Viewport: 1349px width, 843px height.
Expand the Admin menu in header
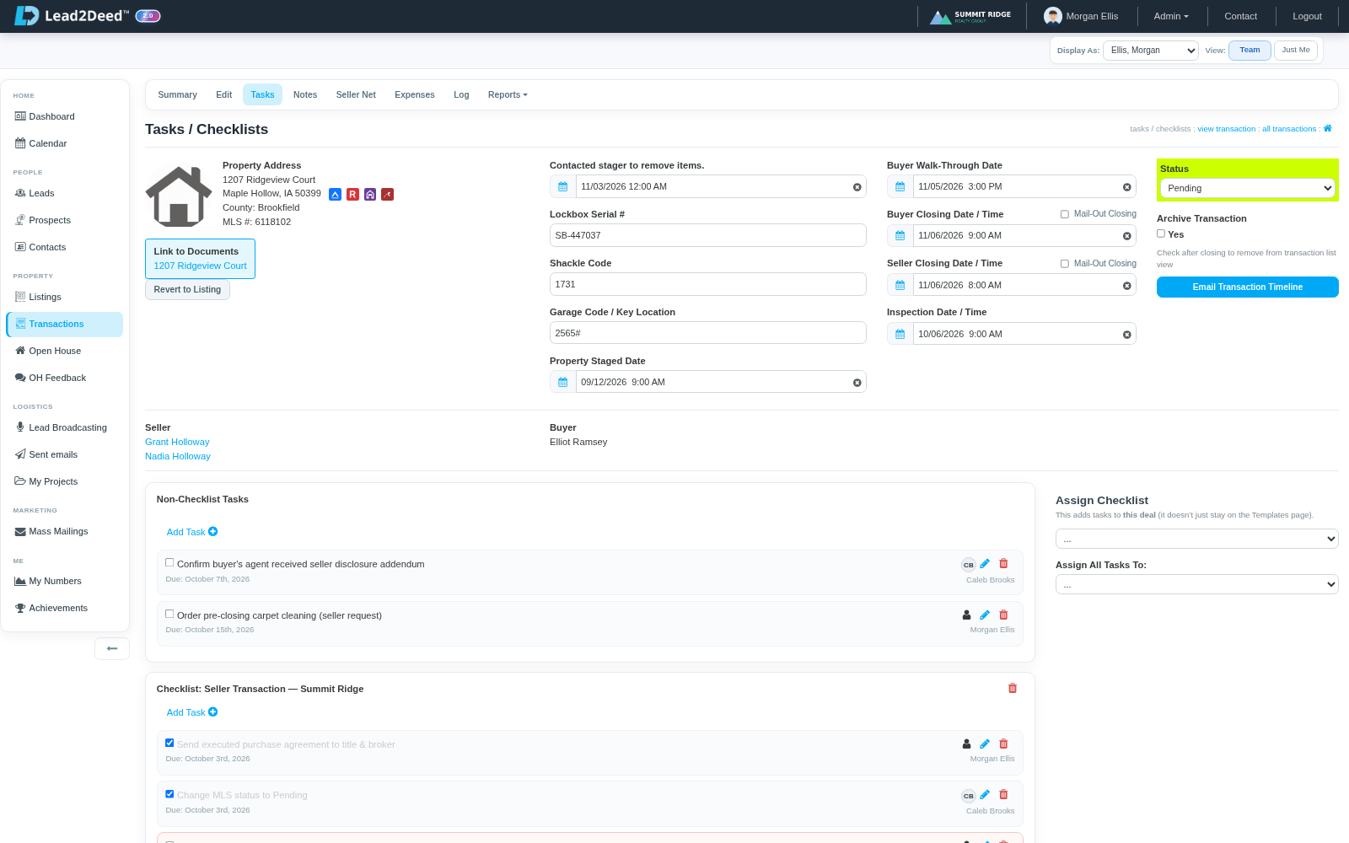click(x=1171, y=16)
